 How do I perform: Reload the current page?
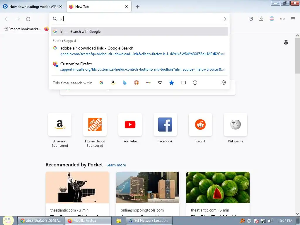(28, 19)
